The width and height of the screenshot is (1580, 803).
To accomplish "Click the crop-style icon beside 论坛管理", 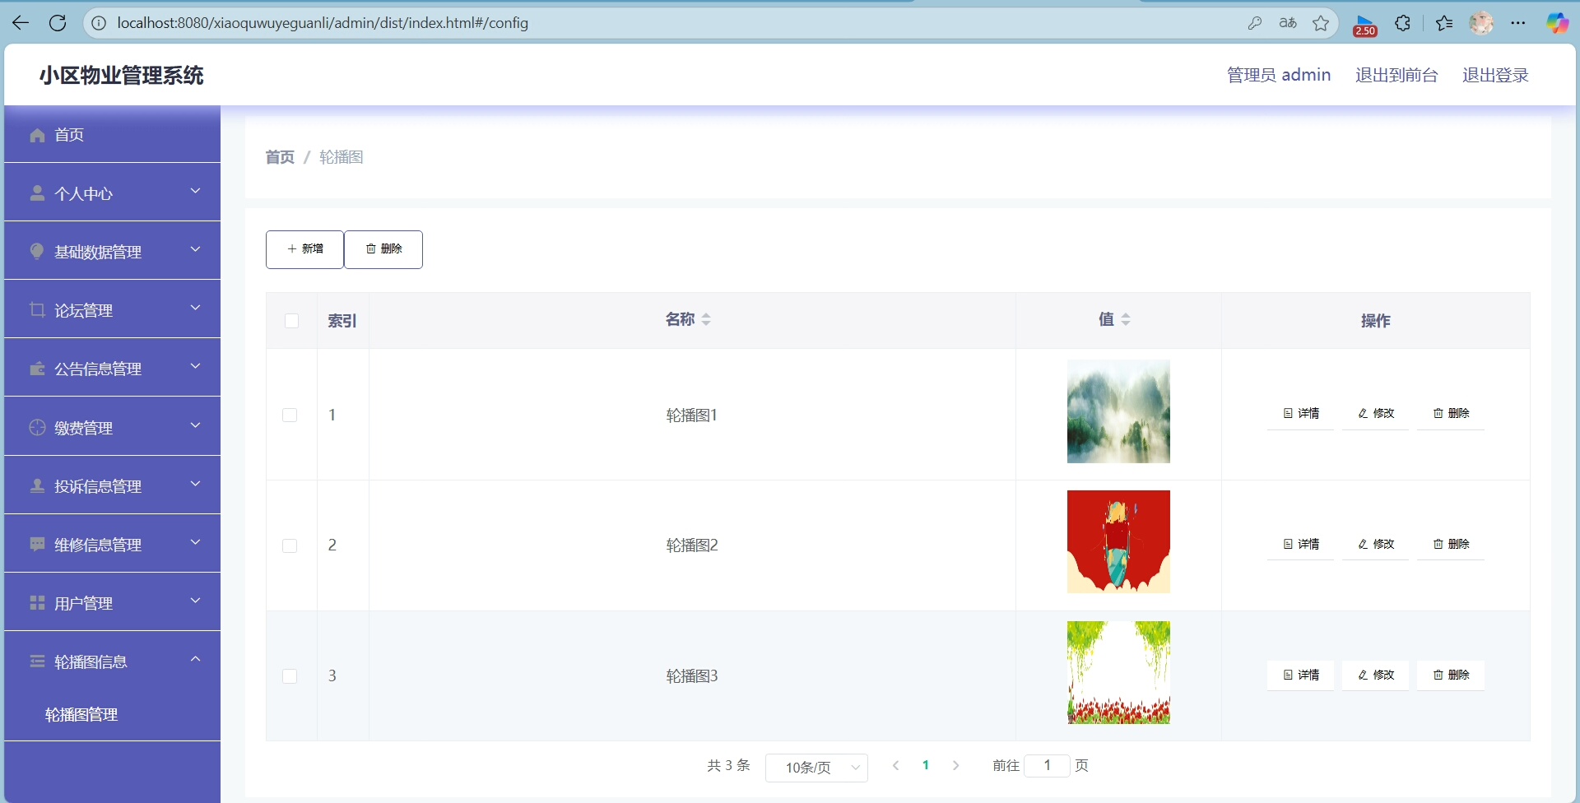I will pyautogui.click(x=37, y=310).
